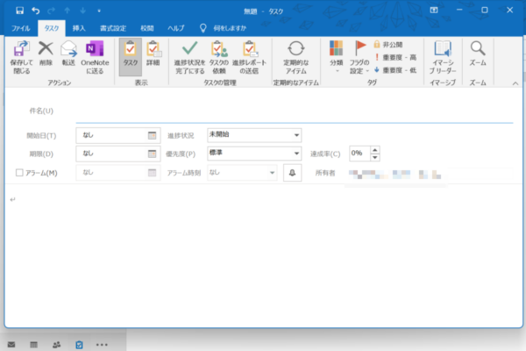
Task: Send task to OneNote
Action: [95, 57]
